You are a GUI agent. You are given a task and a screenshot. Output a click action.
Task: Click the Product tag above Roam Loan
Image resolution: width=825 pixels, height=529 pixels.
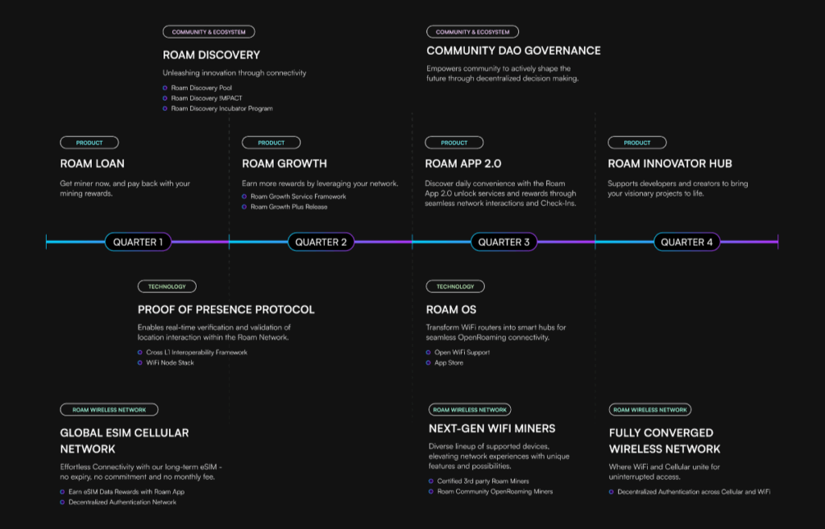(x=89, y=143)
